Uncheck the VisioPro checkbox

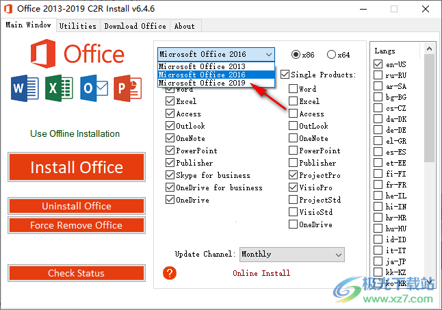coord(293,187)
